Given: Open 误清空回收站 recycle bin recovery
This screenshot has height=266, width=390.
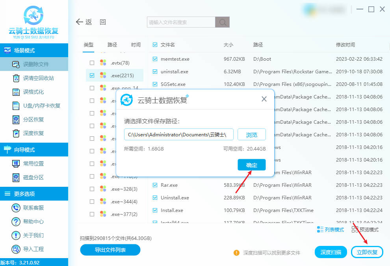Looking at the screenshot, I should coord(16,78).
